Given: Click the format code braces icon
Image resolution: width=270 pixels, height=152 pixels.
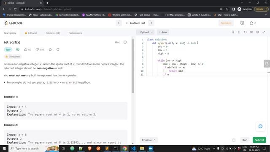Looking at the screenshot, I should pyautogui.click(x=239, y=32).
